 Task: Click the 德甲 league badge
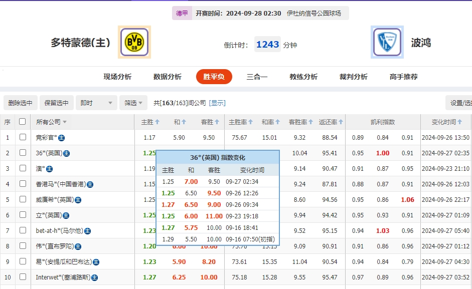182,13
